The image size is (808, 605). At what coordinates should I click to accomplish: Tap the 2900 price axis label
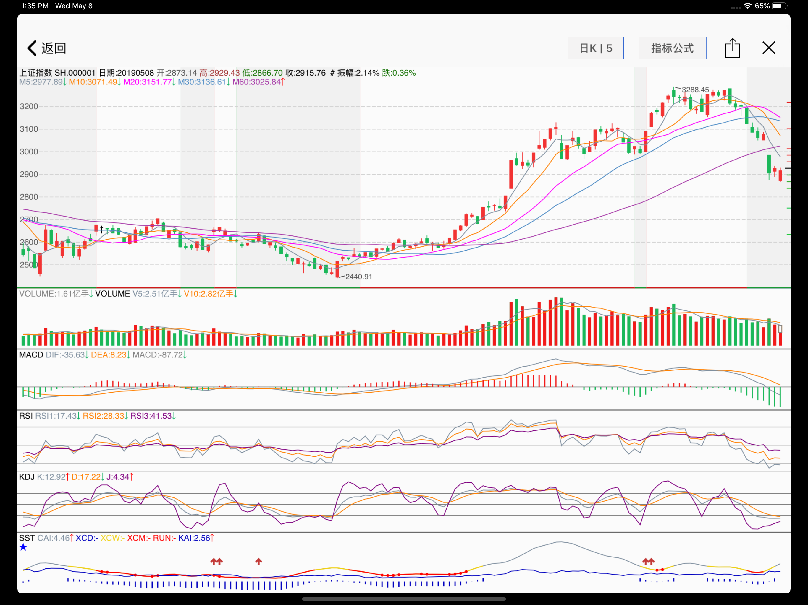[29, 174]
